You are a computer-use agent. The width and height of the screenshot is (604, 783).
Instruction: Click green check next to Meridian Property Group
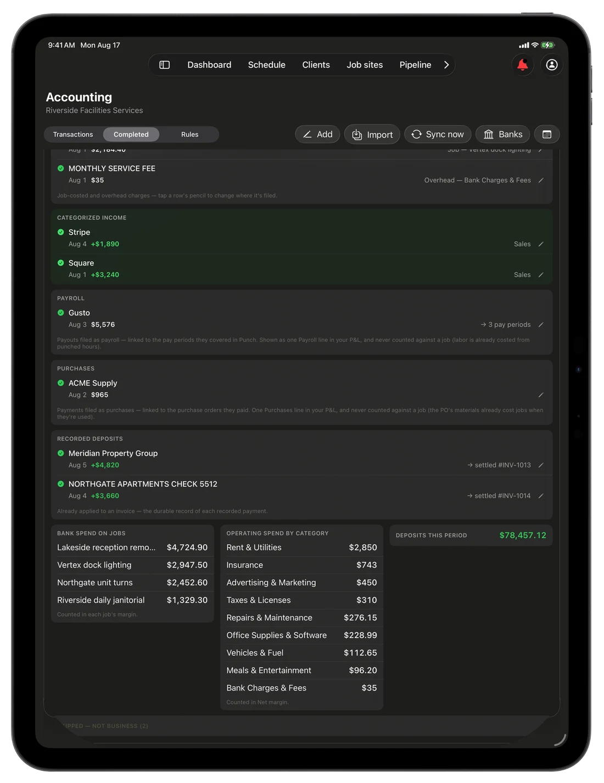pyautogui.click(x=61, y=453)
